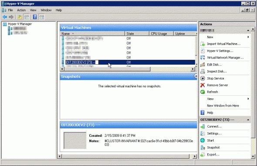Collapse the server actions section arrow
Image resolution: width=257 pixels, height=166 pixels.
click(248, 31)
